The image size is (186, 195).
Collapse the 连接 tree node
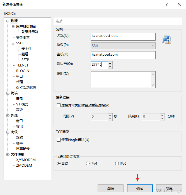click(x=8, y=21)
